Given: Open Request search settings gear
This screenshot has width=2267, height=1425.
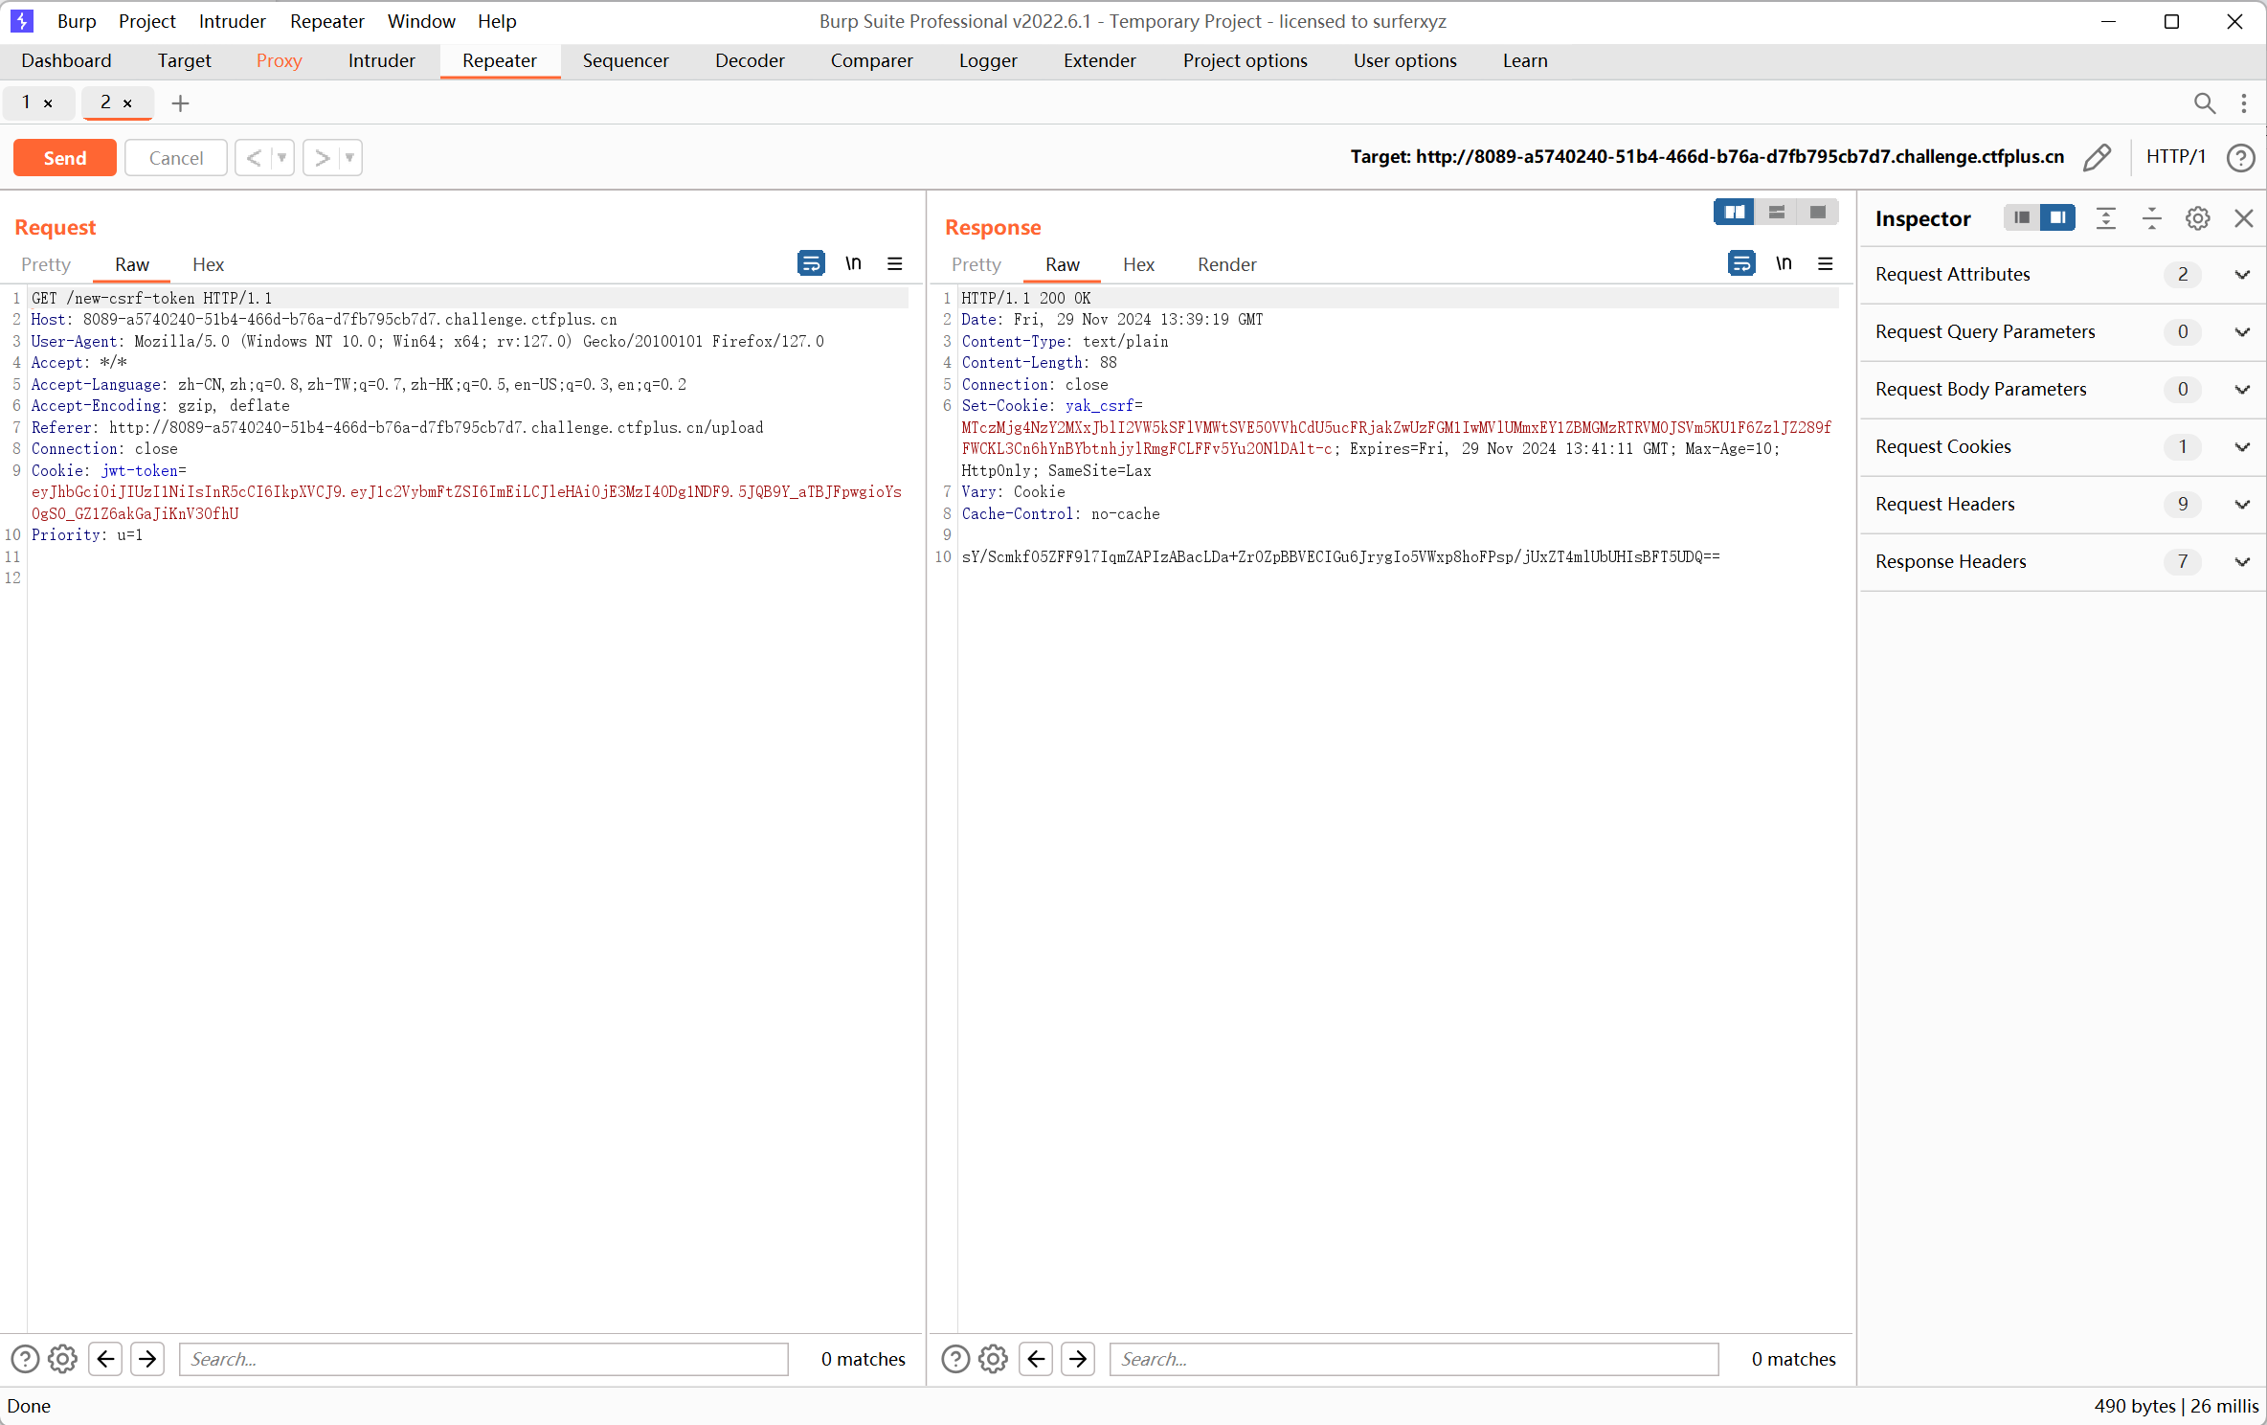Looking at the screenshot, I should click(62, 1359).
